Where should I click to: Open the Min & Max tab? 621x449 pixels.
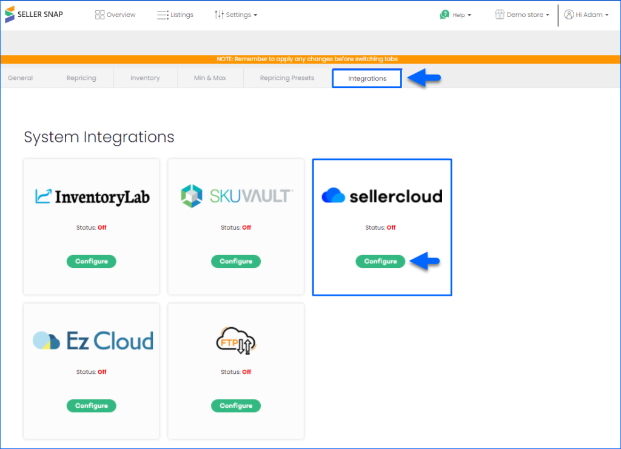coord(210,78)
